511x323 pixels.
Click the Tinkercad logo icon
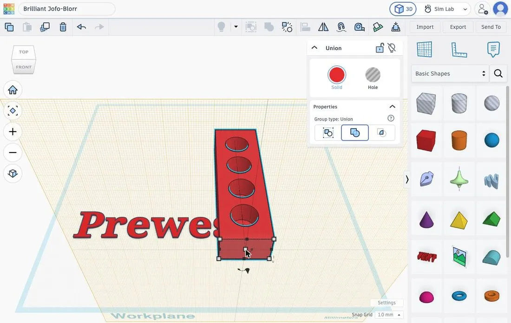9,9
